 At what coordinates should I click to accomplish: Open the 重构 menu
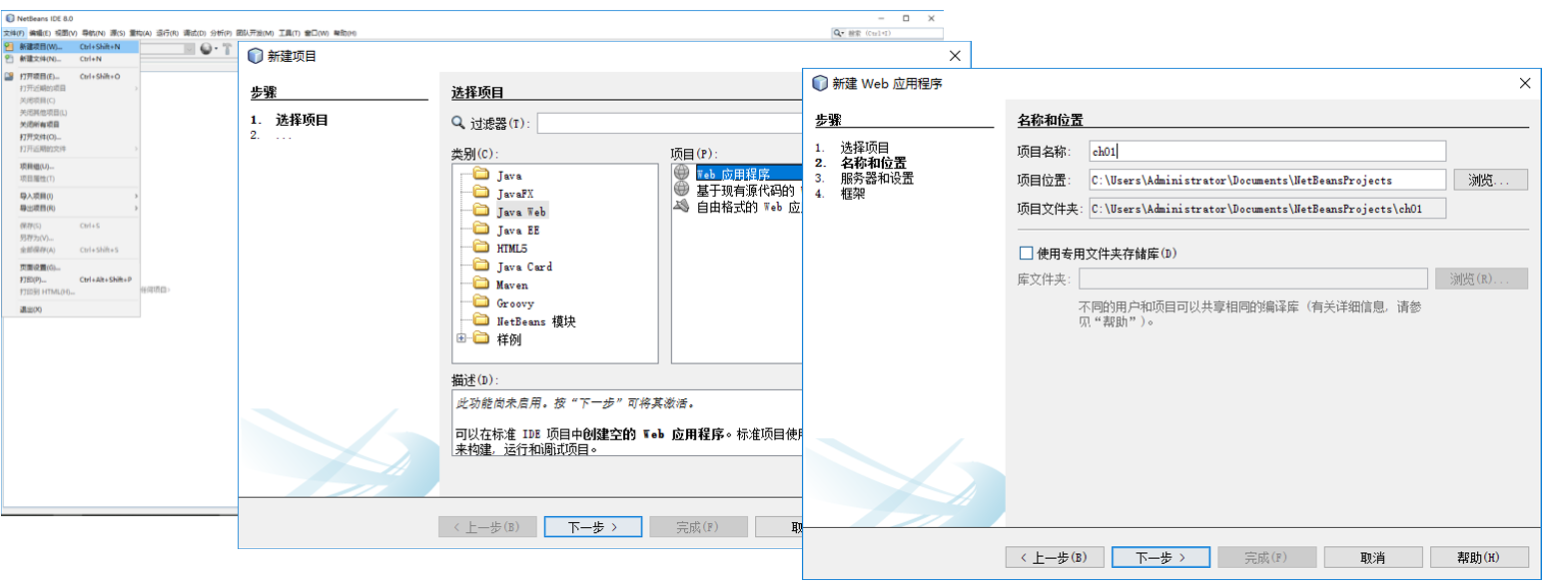(141, 33)
